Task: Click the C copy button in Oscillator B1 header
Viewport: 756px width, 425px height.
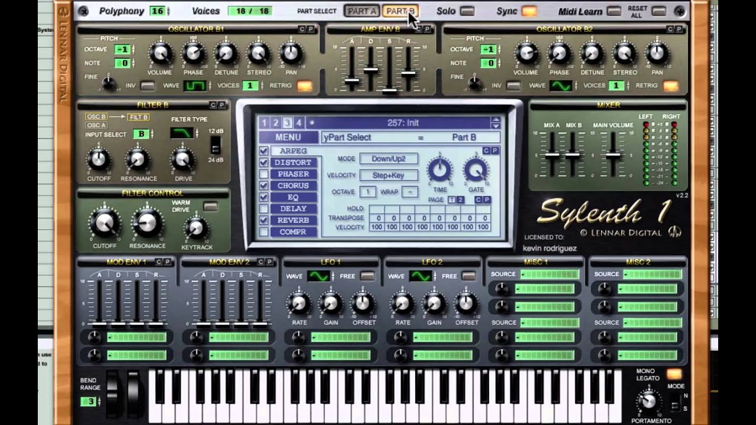Action: pos(302,29)
